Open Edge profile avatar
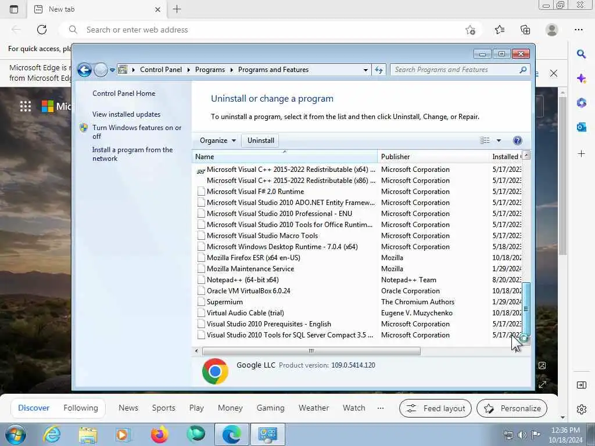 [551, 30]
